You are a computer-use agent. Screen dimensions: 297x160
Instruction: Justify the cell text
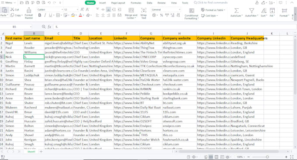(x=114, y=15)
